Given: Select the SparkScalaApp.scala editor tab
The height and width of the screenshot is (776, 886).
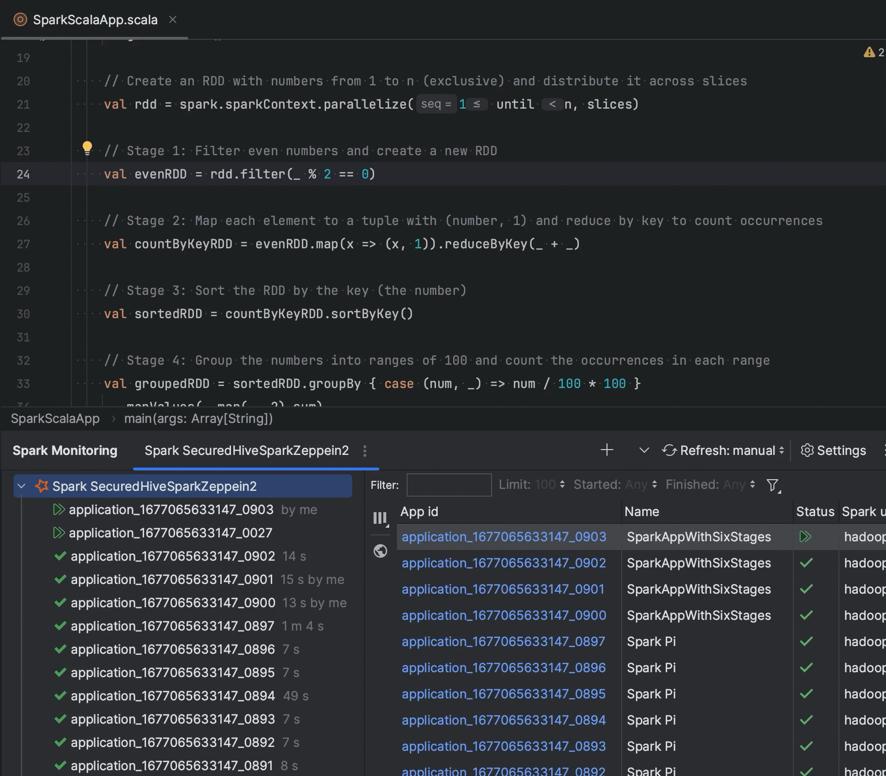Looking at the screenshot, I should pos(95,19).
